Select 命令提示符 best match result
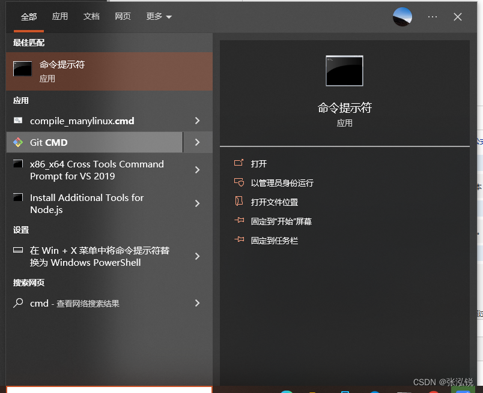The image size is (483, 393). [x=109, y=71]
